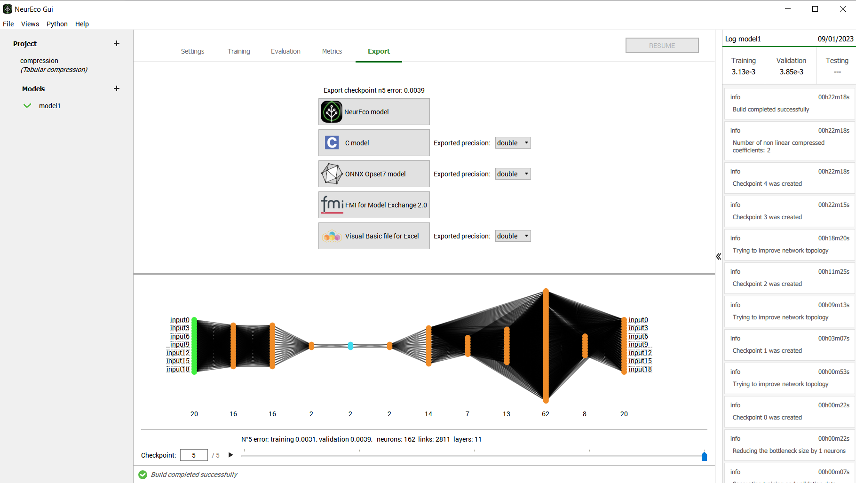Image resolution: width=856 pixels, height=483 pixels.
Task: Export Visual Basic file for Excel
Action: click(x=374, y=236)
